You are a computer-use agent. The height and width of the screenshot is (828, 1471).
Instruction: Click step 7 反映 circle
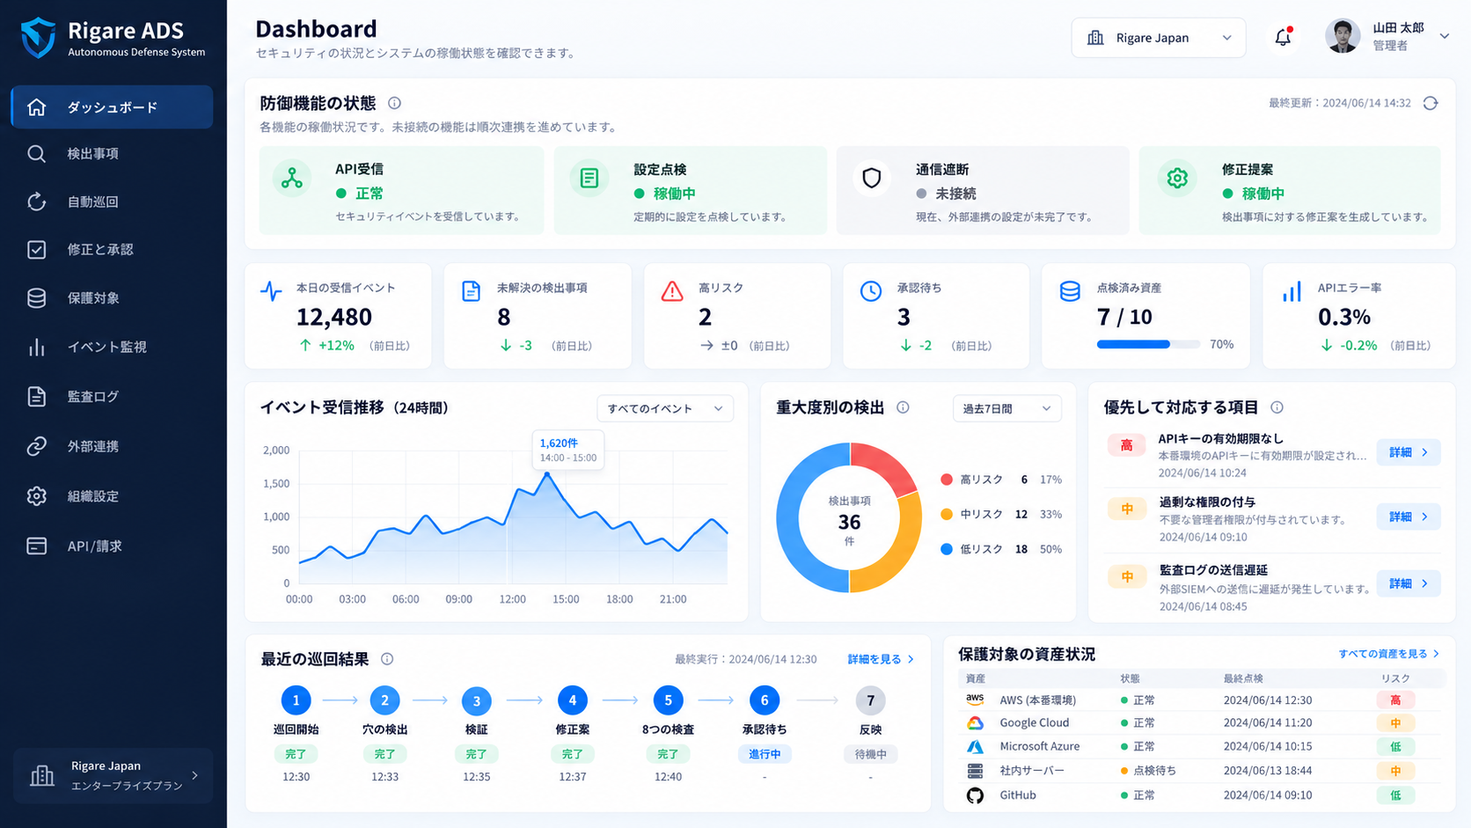click(870, 700)
